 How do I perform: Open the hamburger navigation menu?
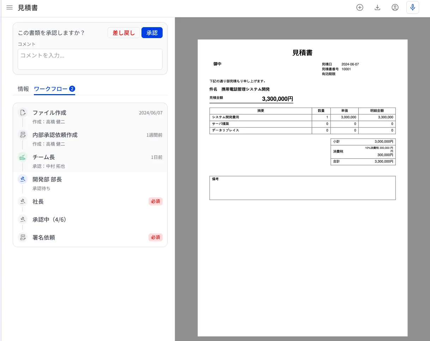[x=10, y=7]
